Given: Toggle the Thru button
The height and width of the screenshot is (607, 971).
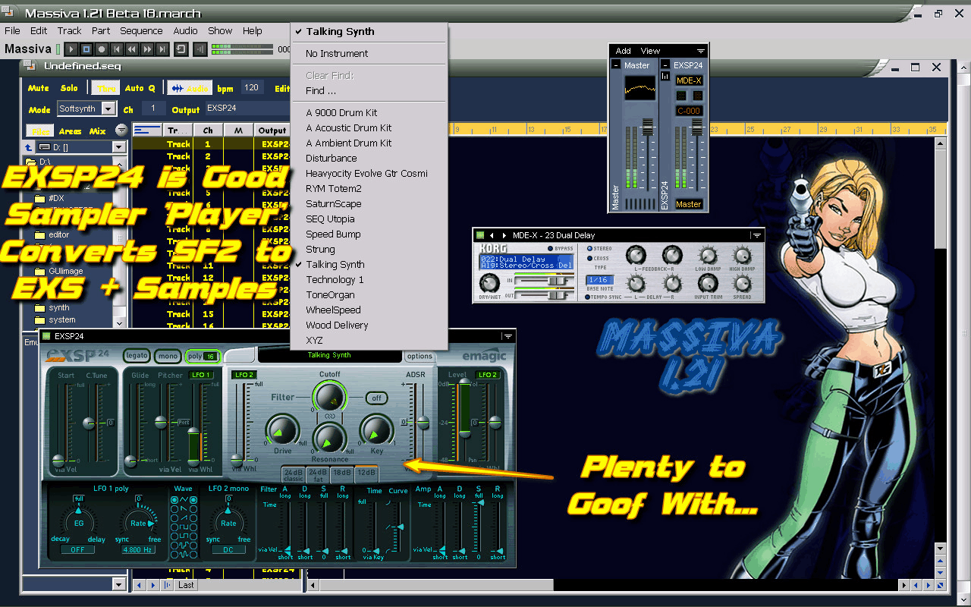Looking at the screenshot, I should click(105, 89).
